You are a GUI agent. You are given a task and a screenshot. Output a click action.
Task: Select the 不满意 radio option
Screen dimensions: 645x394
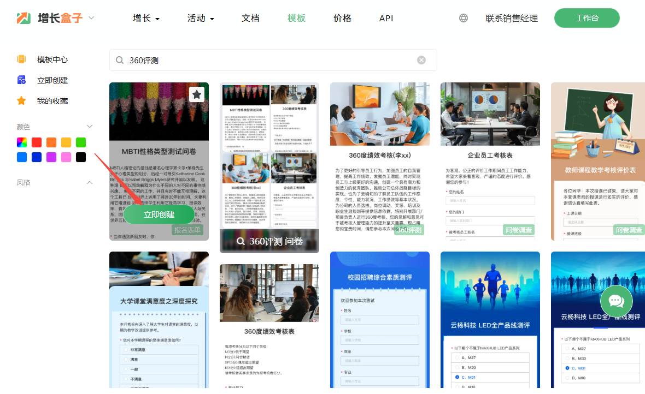point(126,379)
